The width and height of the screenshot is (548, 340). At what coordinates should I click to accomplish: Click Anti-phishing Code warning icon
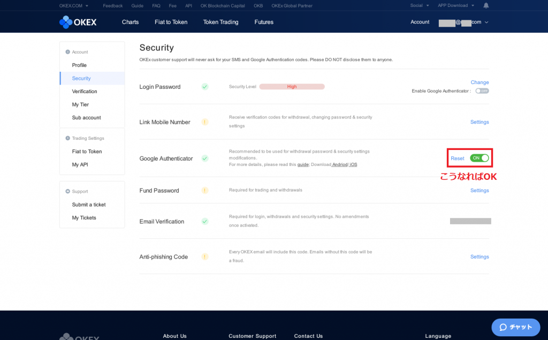pyautogui.click(x=205, y=257)
